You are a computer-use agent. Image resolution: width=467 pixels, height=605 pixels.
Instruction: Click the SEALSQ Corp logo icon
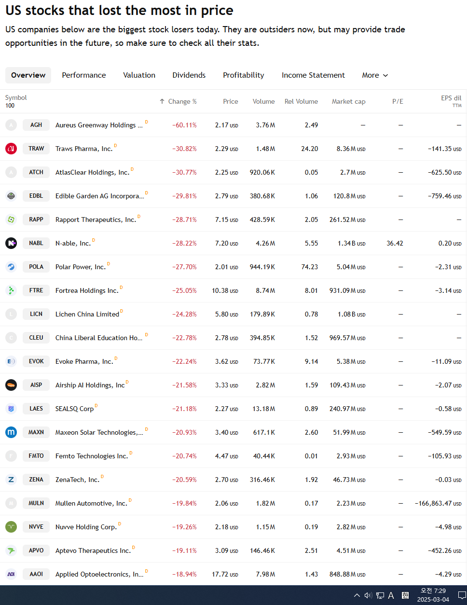[11, 409]
